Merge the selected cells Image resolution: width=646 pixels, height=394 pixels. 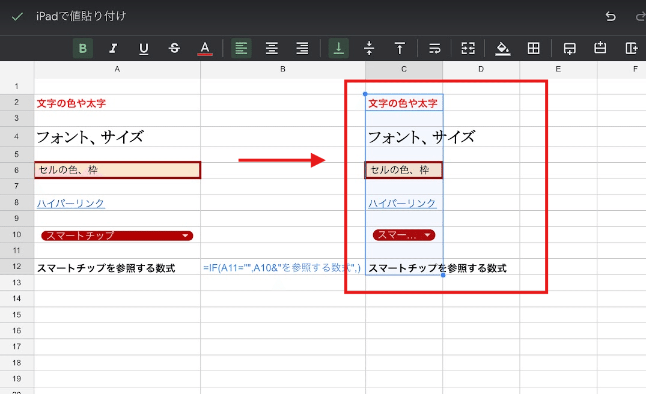468,48
